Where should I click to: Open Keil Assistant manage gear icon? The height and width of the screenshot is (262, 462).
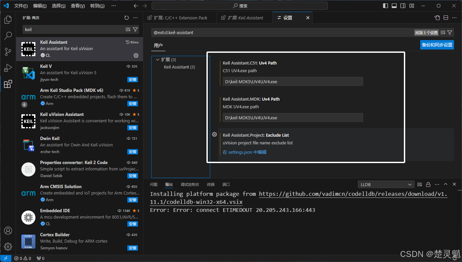[136, 55]
